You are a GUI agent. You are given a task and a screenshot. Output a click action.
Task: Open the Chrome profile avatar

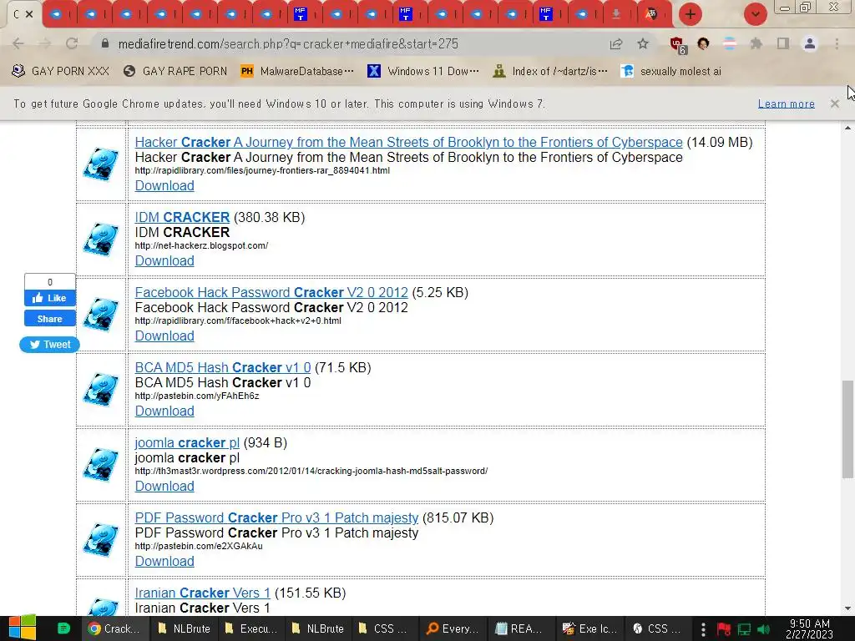tap(810, 43)
